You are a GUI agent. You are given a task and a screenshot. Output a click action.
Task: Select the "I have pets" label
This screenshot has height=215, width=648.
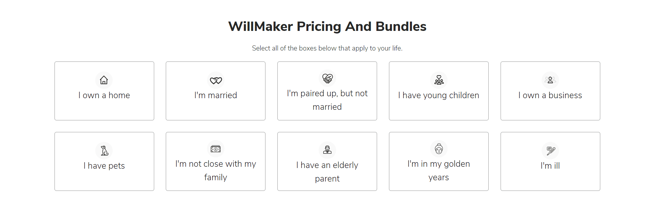pyautogui.click(x=104, y=166)
